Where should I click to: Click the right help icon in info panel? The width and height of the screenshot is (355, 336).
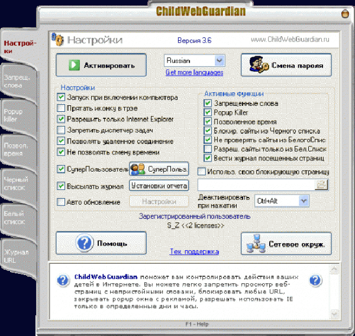(x=315, y=280)
